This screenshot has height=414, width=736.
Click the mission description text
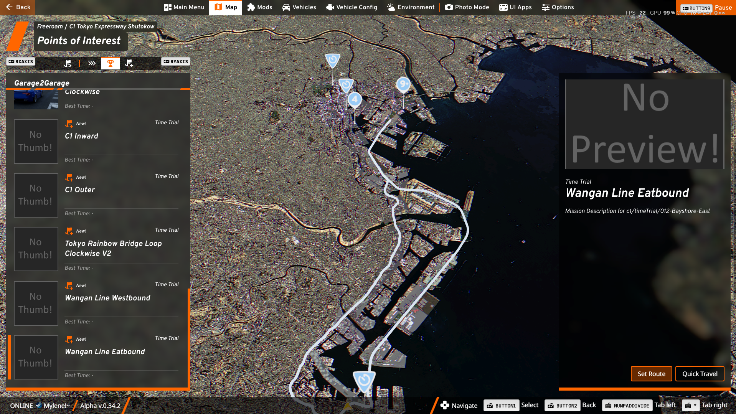point(637,211)
